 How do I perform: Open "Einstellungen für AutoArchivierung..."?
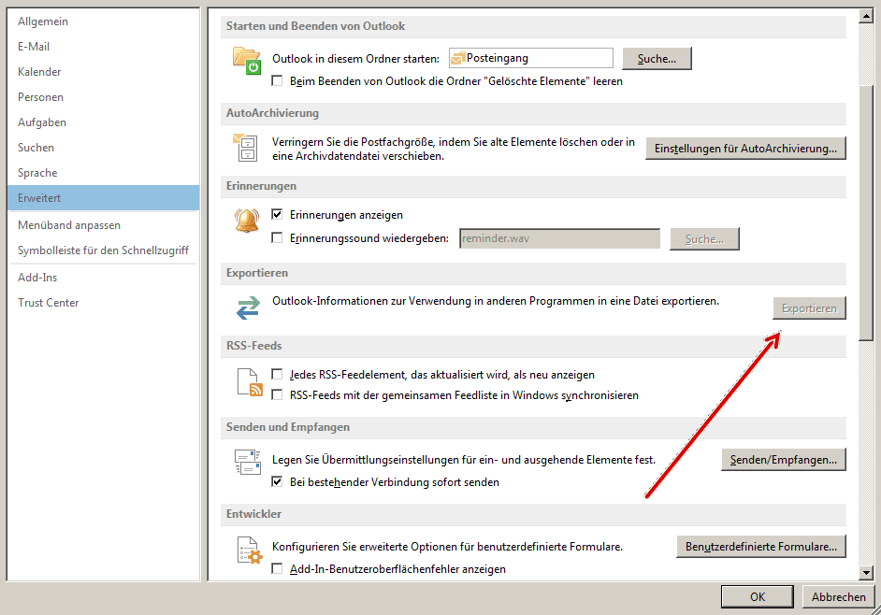[x=745, y=149]
